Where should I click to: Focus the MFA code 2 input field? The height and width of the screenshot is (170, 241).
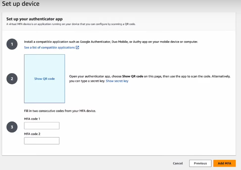[x=42, y=141]
